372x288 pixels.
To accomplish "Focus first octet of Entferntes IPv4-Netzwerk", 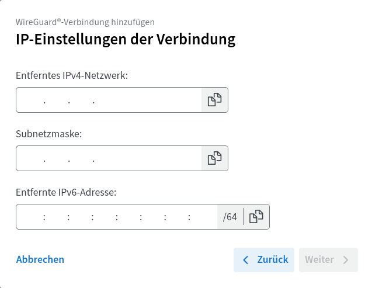I will coord(30,100).
